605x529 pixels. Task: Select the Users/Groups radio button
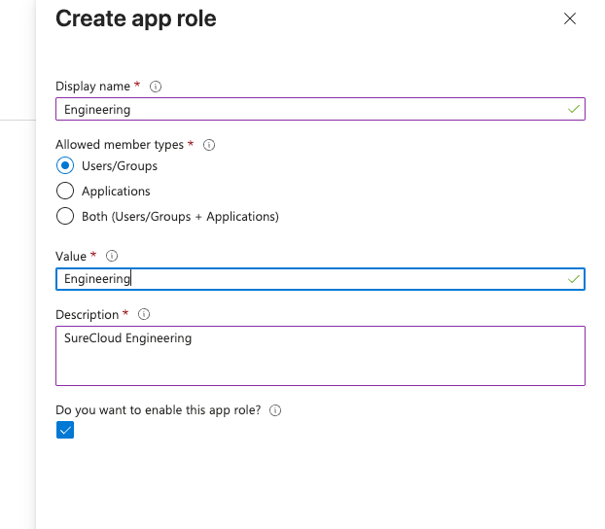pyautogui.click(x=65, y=166)
